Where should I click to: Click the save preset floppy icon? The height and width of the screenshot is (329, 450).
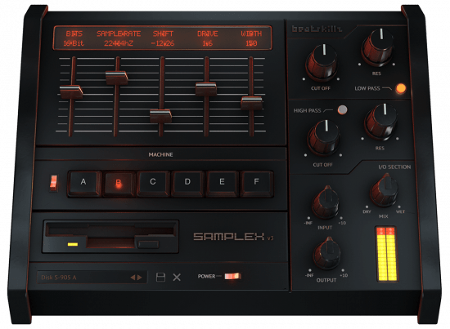(x=160, y=278)
